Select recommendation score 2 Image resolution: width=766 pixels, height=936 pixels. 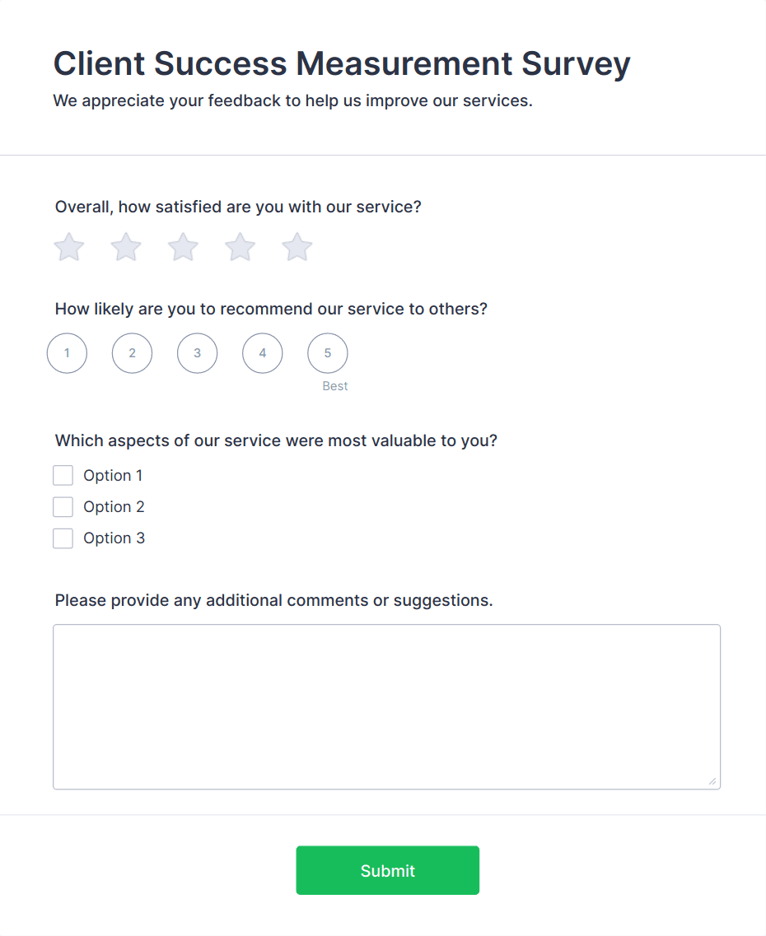[x=132, y=352]
